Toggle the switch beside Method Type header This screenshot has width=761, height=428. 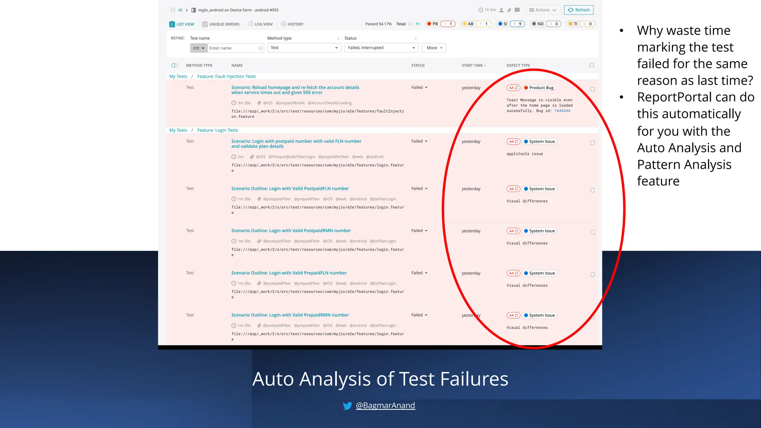click(174, 65)
